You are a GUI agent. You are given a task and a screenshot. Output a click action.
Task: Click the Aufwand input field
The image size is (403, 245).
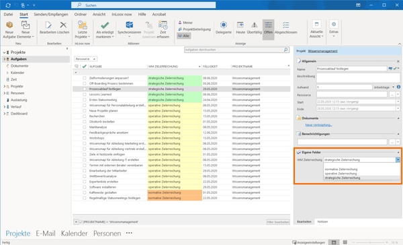pos(344,87)
